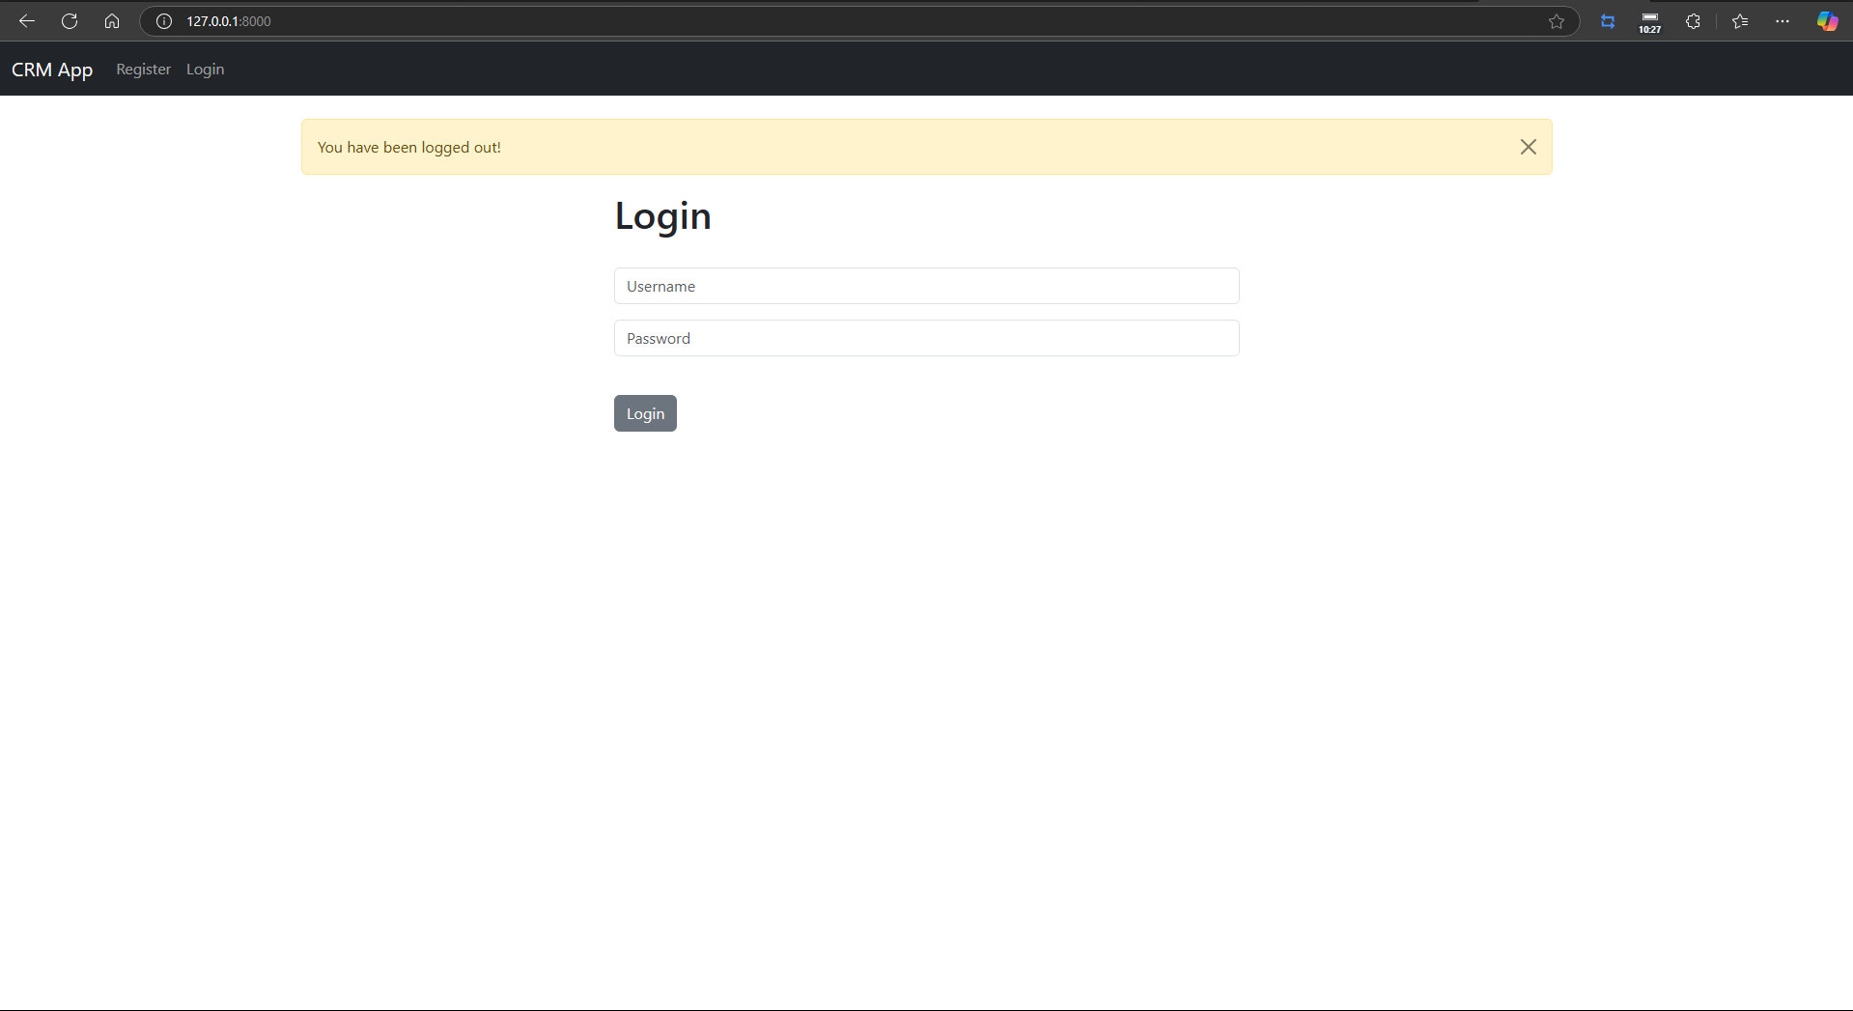Open the toolbar extension icon labeled 10:27
1853x1011 pixels.
coord(1650,22)
